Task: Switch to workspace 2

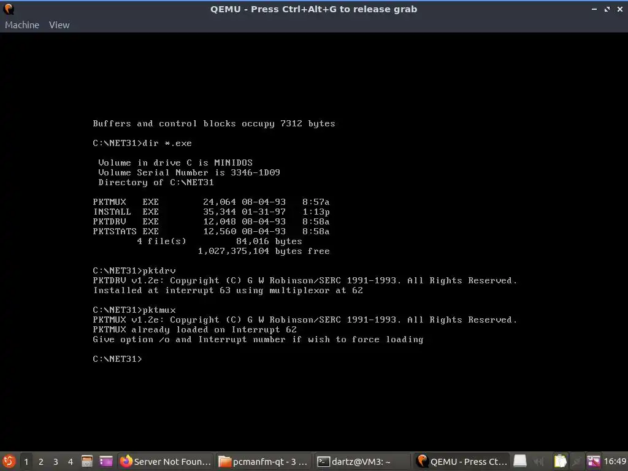Action: (x=41, y=462)
